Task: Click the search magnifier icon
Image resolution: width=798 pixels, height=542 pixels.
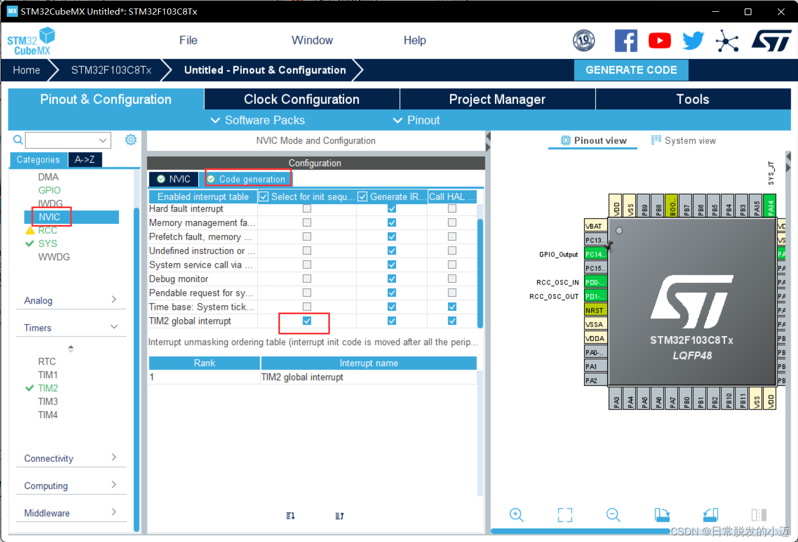Action: pyautogui.click(x=18, y=140)
